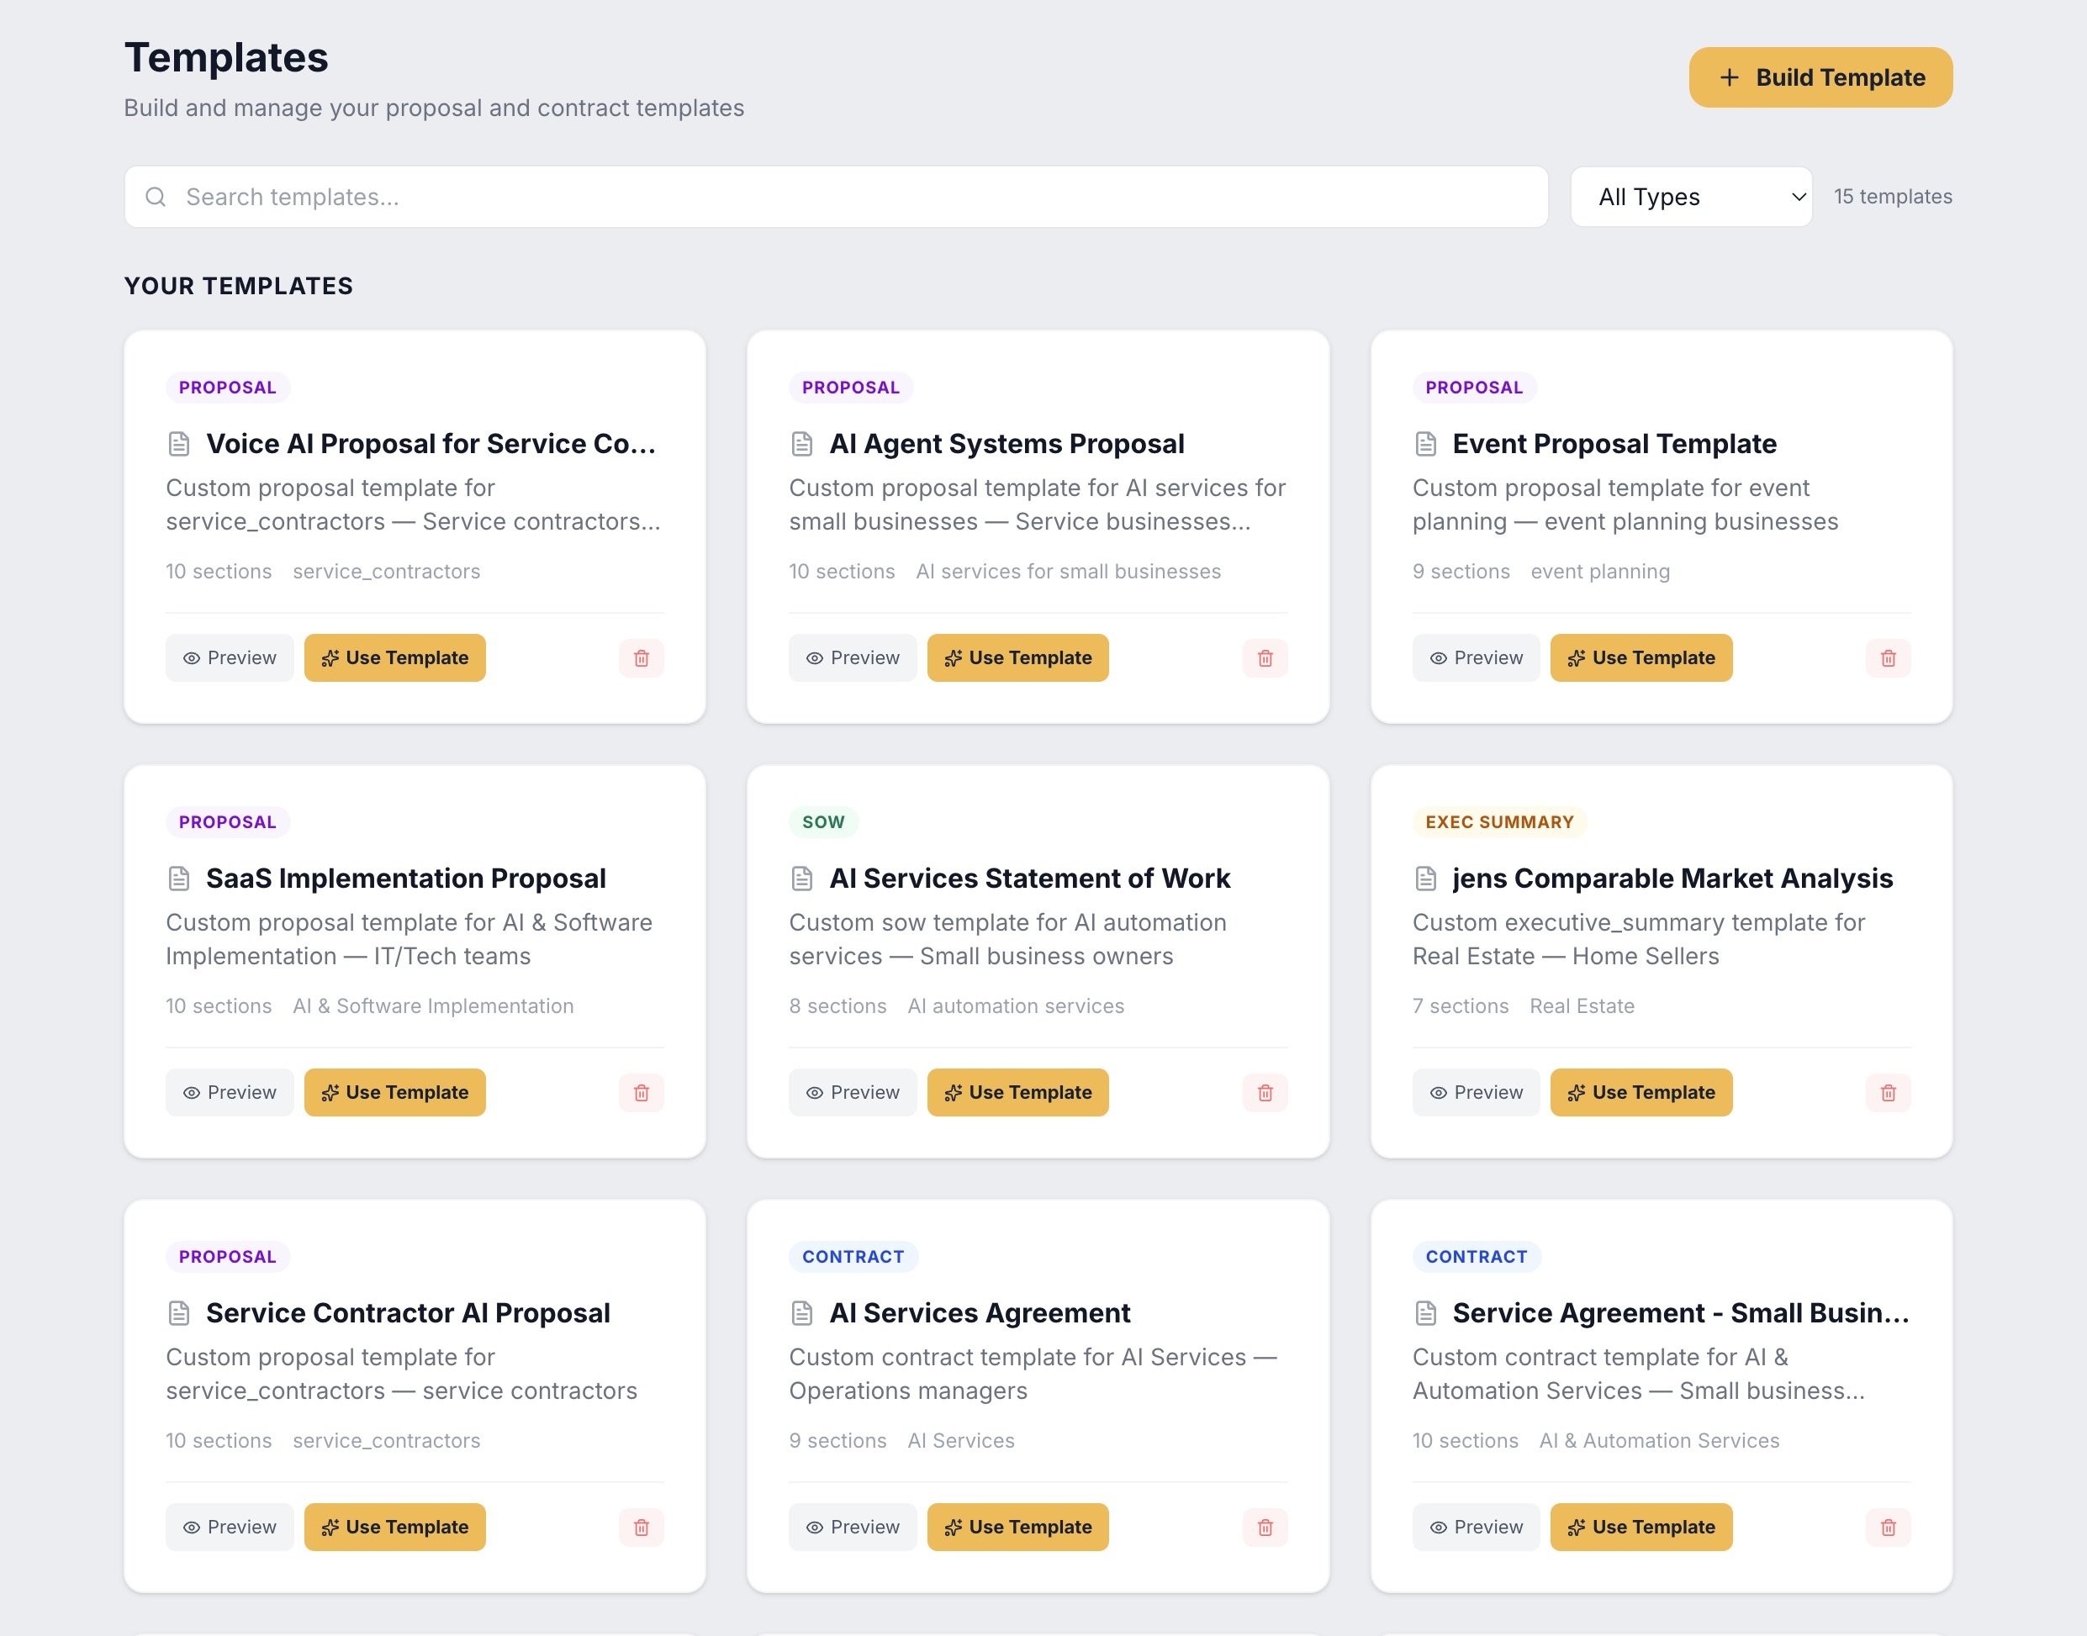This screenshot has height=1636, width=2087.
Task: Delete the Voice AI Proposal template
Action: [x=641, y=658]
